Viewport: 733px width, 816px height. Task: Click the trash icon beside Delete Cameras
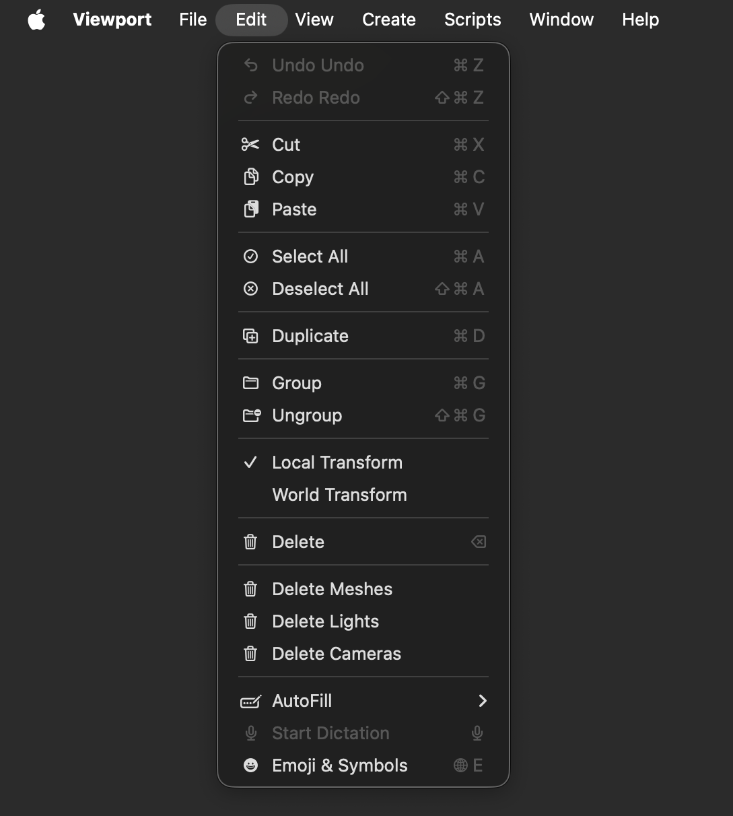[250, 654]
